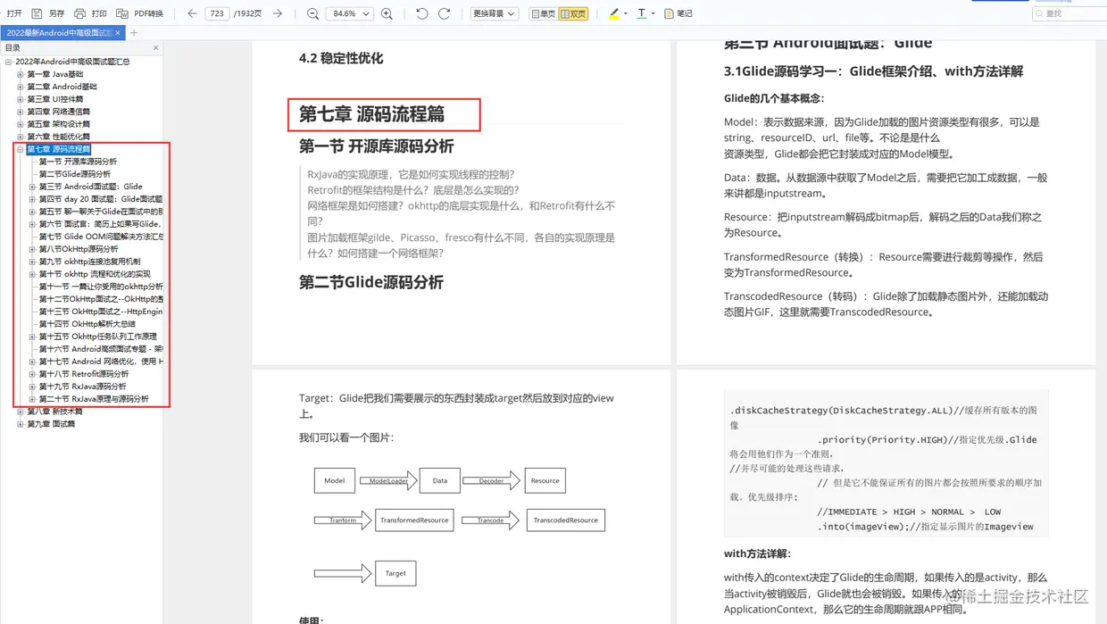Open 第十七节 Android 网络优化 entry
Viewport: 1107px width, 624px height.
(101, 362)
